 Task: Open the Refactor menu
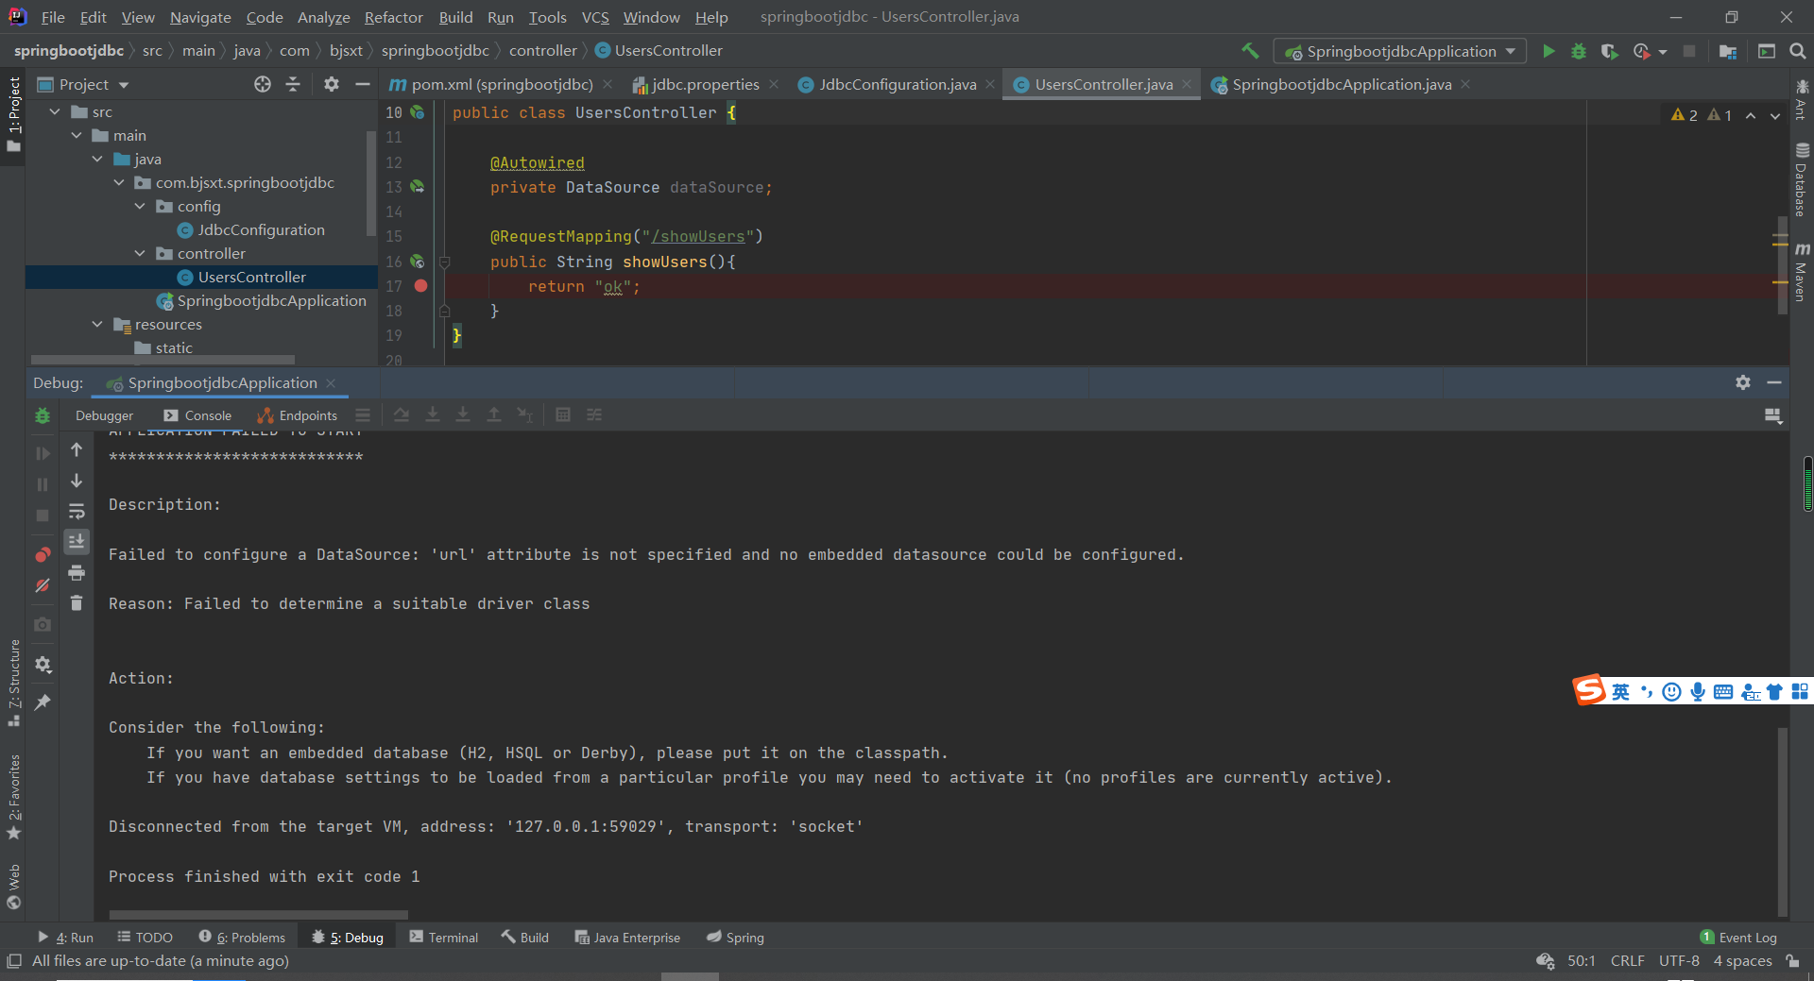click(x=393, y=17)
